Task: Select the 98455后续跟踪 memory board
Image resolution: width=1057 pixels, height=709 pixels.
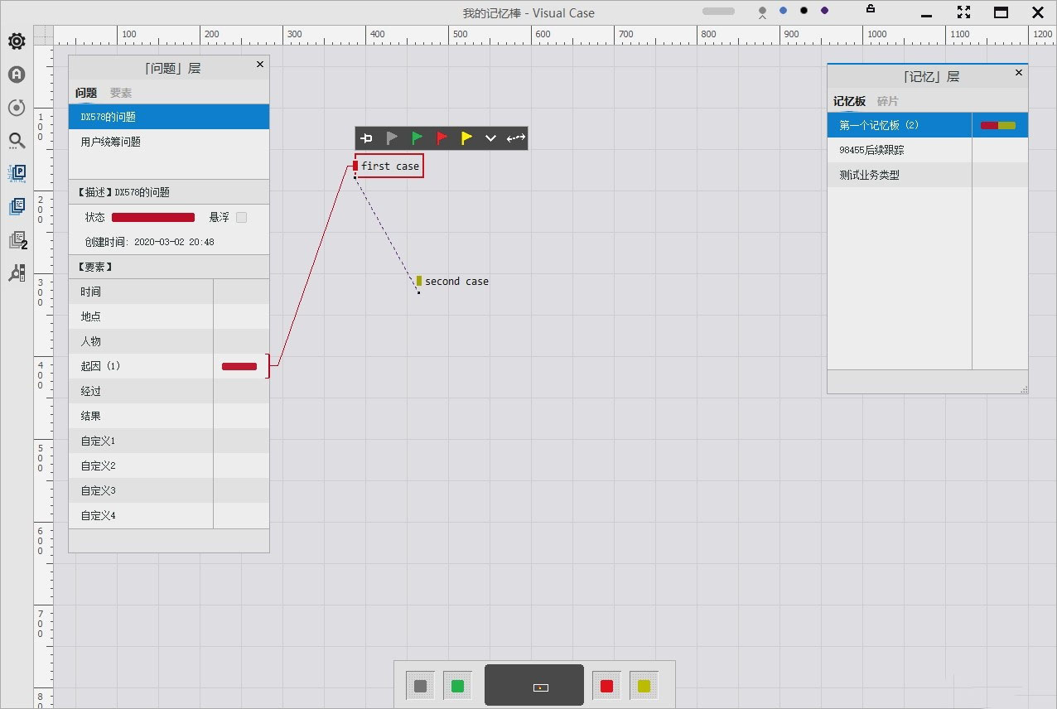Action: (x=928, y=150)
